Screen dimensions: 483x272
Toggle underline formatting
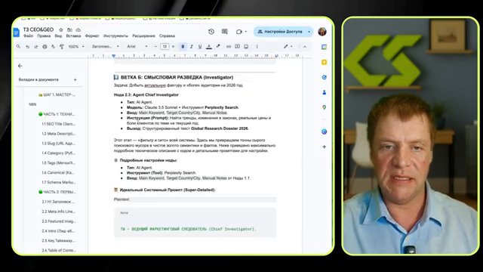tap(200, 47)
